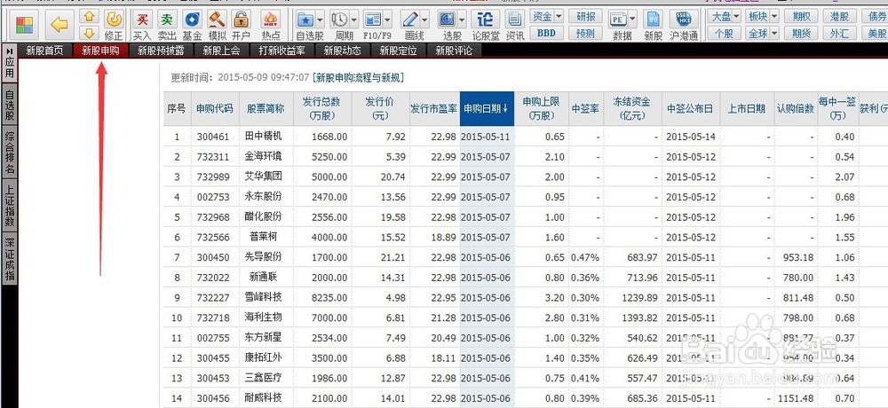
Task: Expand the 数据 dropdown arrow
Action: click(x=632, y=18)
